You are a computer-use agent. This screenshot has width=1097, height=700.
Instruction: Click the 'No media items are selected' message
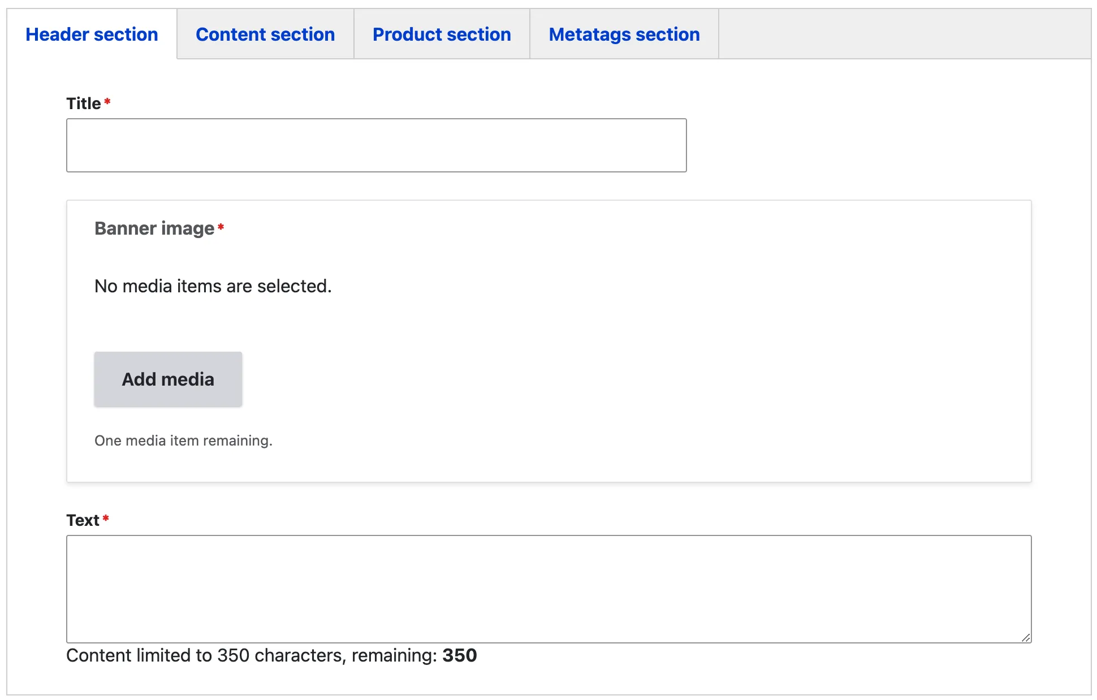pos(213,286)
